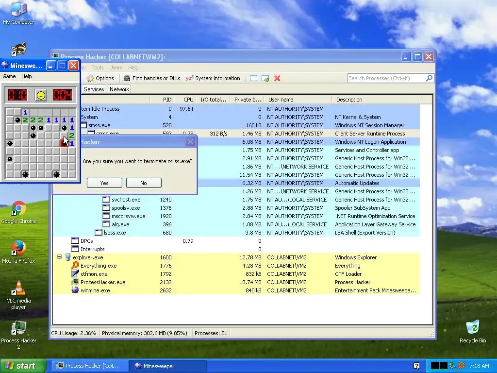Click the Processes: 21 status entry

[211, 333]
